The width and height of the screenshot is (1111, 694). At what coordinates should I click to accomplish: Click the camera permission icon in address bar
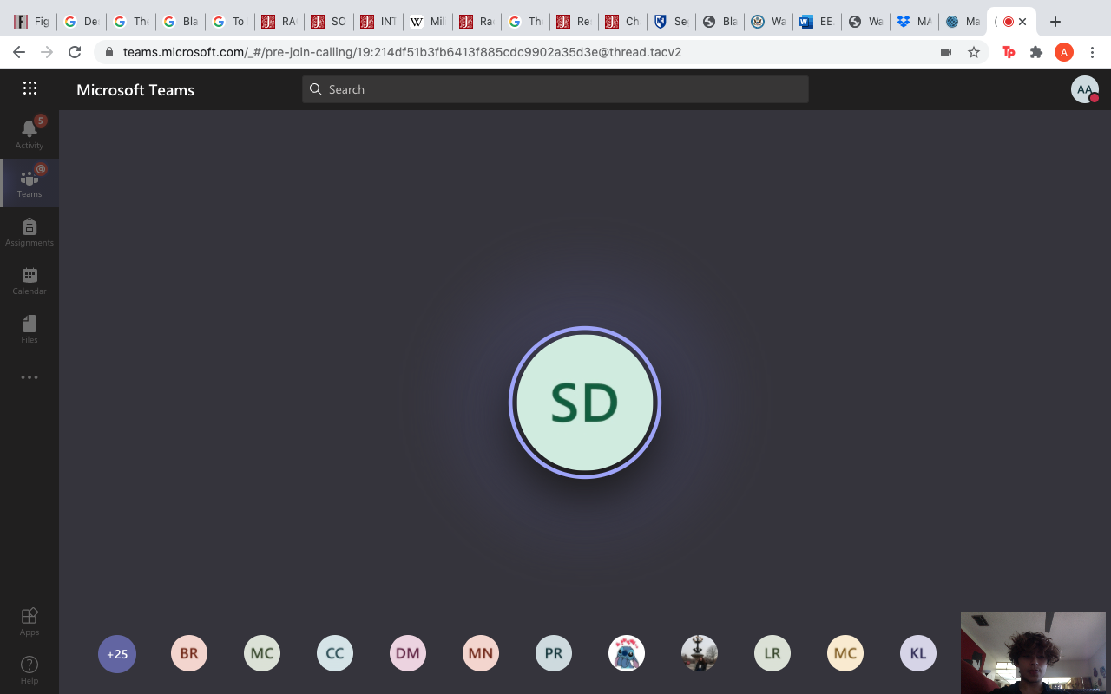click(x=946, y=52)
